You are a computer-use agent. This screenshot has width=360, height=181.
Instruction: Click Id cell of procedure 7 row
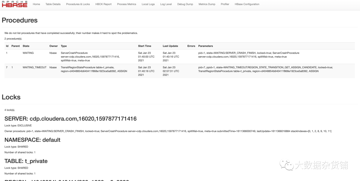[x=7, y=67]
